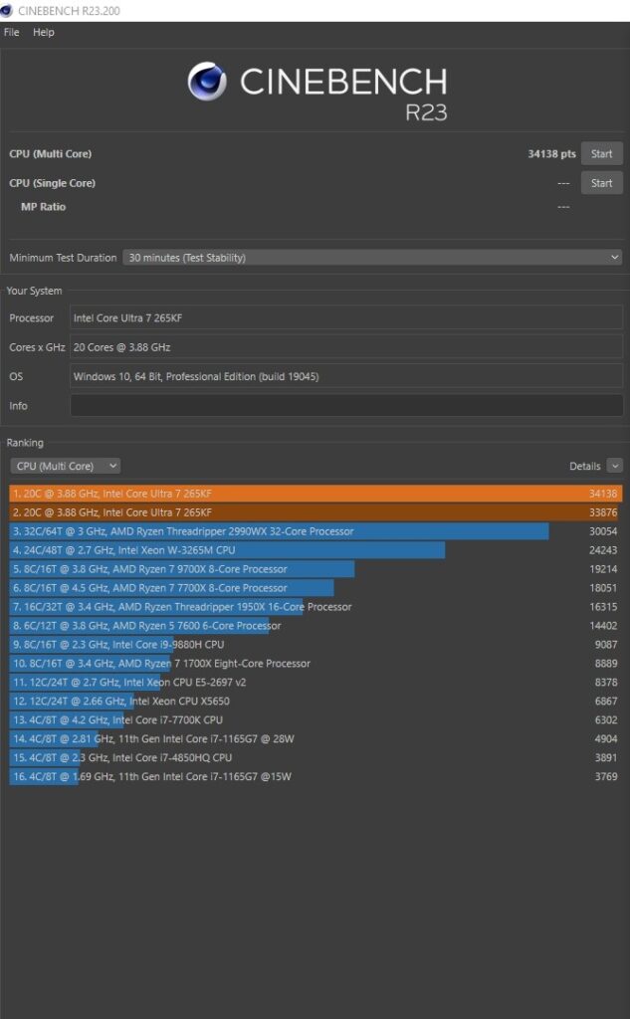630x1019 pixels.
Task: Click the Info text field
Action: [x=346, y=406]
